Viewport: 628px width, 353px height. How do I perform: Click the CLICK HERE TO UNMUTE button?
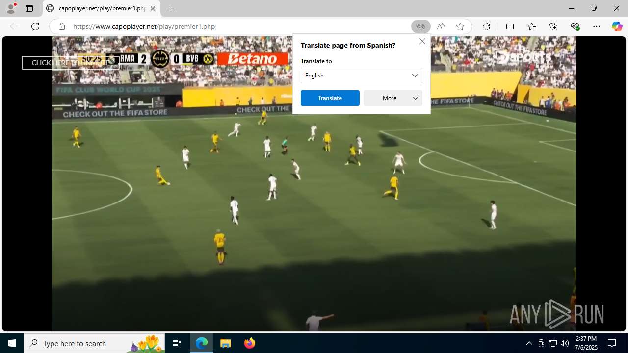[x=70, y=63]
